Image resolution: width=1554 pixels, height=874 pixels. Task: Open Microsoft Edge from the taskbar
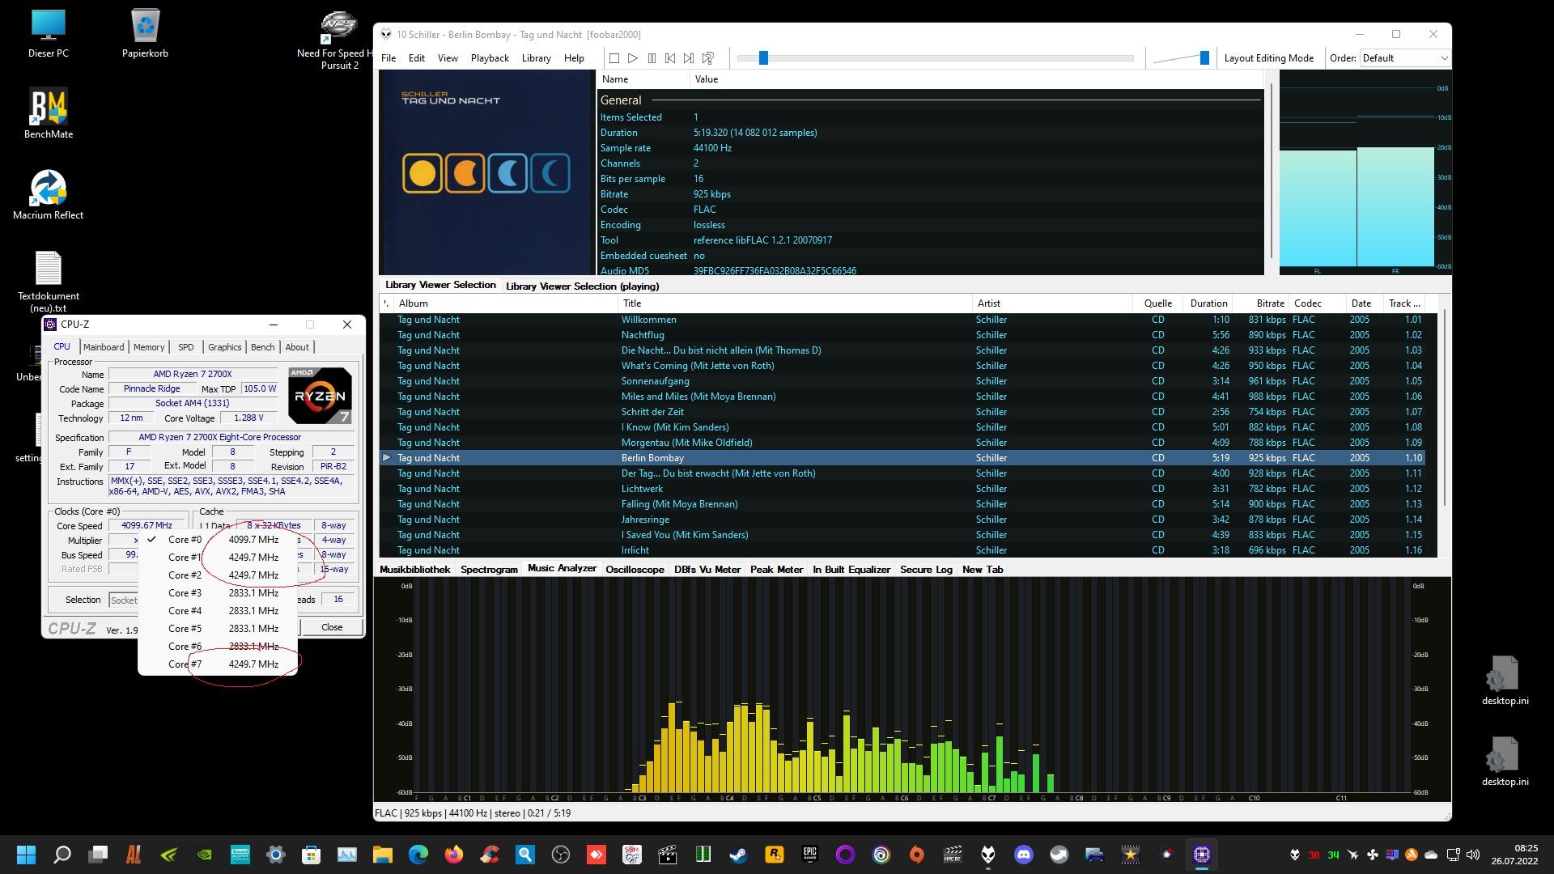tap(418, 855)
